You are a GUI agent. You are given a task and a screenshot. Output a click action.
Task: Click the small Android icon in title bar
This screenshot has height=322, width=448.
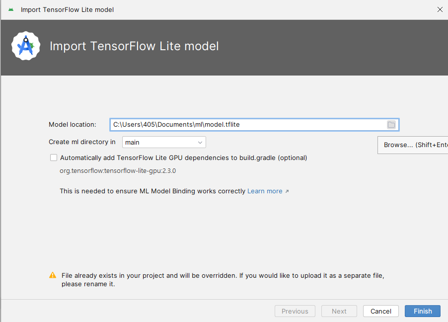pos(11,10)
